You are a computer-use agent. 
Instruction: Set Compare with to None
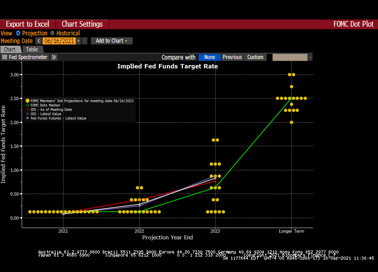[x=210, y=57]
